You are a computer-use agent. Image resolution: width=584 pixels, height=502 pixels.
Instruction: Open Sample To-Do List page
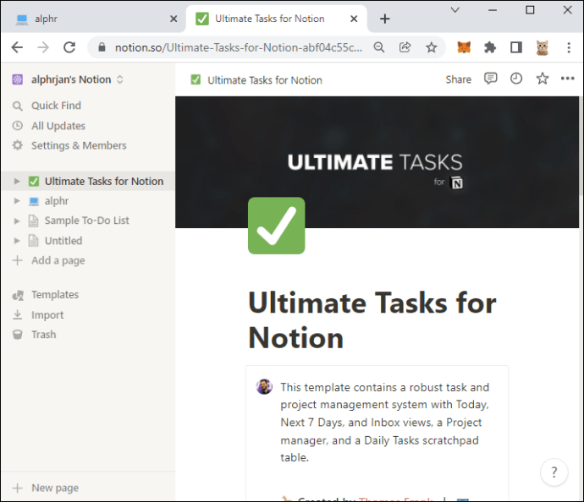click(87, 221)
